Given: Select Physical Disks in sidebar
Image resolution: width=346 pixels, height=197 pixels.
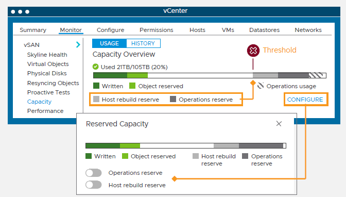Looking at the screenshot, I should (47, 73).
